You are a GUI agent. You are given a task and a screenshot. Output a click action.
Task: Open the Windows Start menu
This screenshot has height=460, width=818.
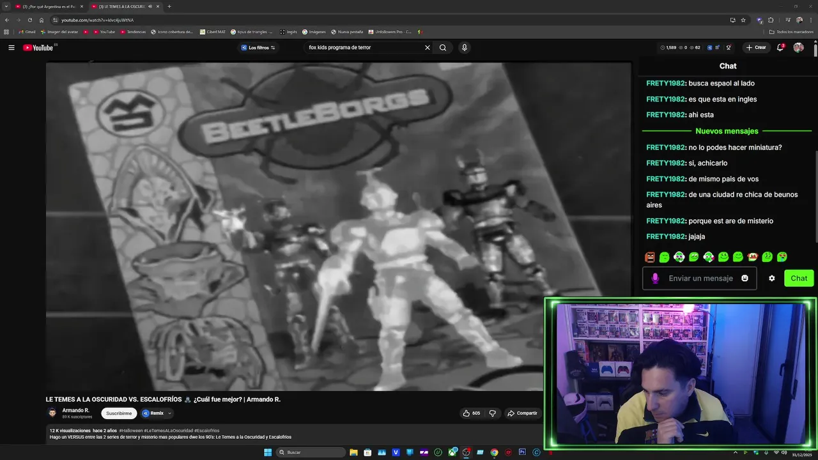(268, 452)
